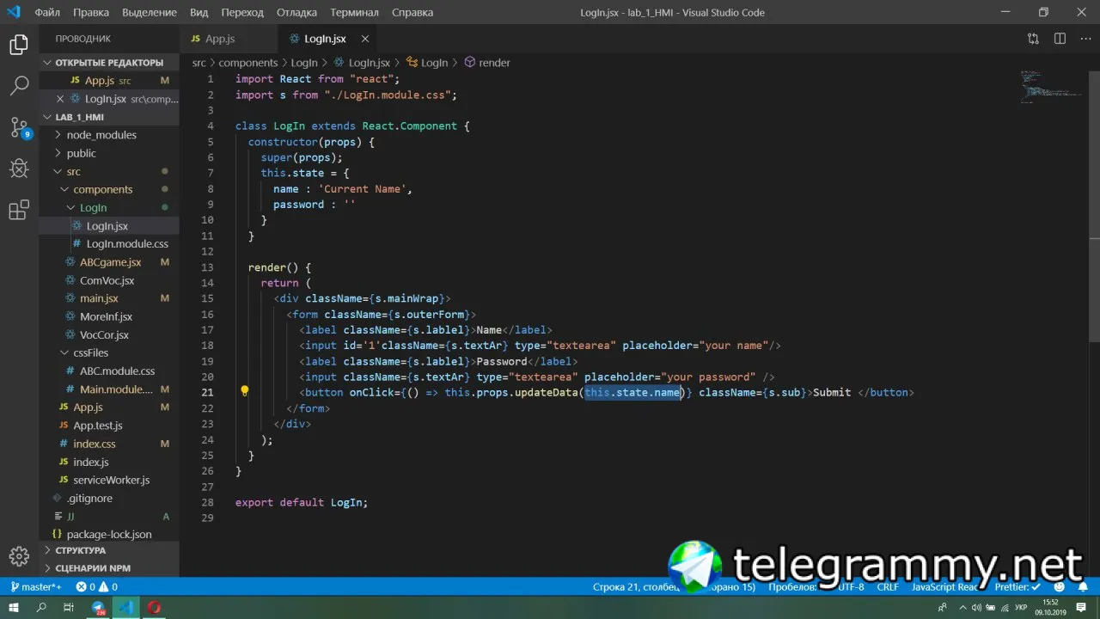The height and width of the screenshot is (619, 1100).
Task: Click the master branch indicator in status bar
Action: 35,587
